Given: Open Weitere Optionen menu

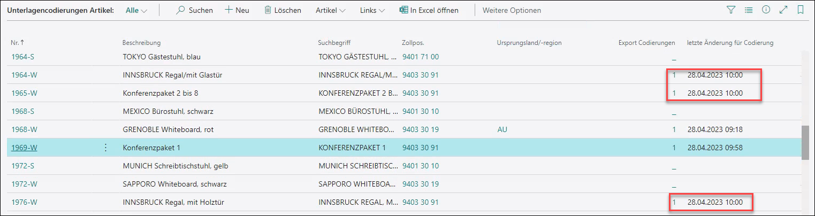Looking at the screenshot, I should coord(511,10).
